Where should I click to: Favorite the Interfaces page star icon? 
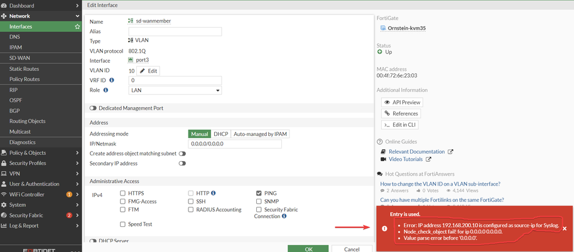point(77,27)
